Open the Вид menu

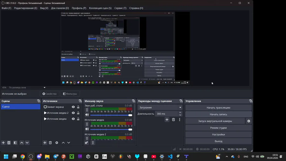(x=44, y=8)
